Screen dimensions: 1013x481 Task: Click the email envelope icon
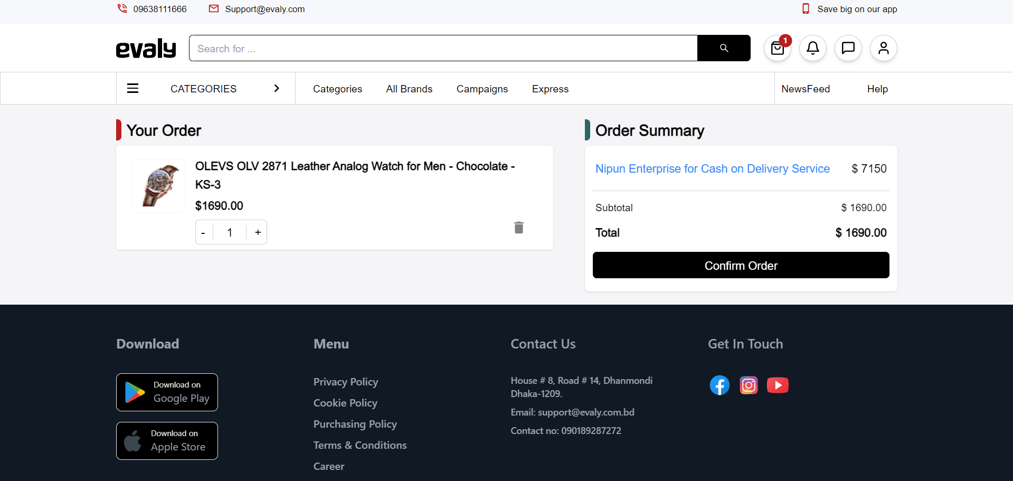214,8
